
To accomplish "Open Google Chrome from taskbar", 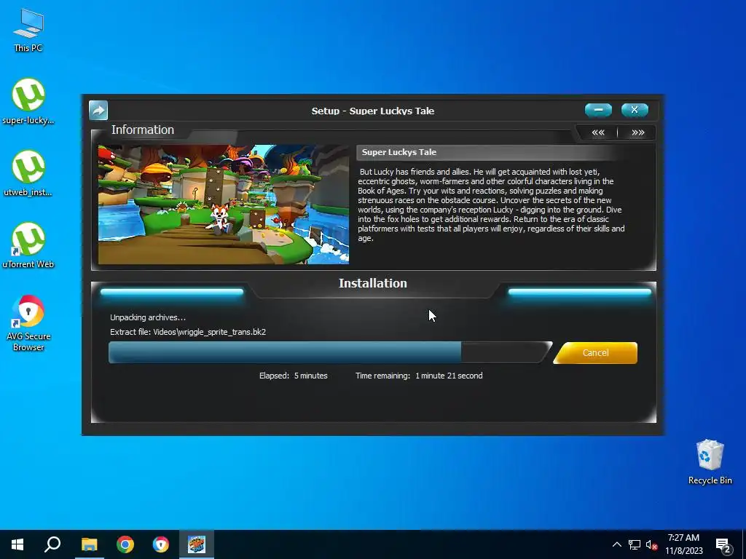I will pos(125,544).
